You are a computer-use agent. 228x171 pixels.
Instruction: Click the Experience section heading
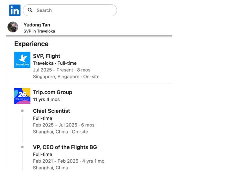[x=31, y=44]
